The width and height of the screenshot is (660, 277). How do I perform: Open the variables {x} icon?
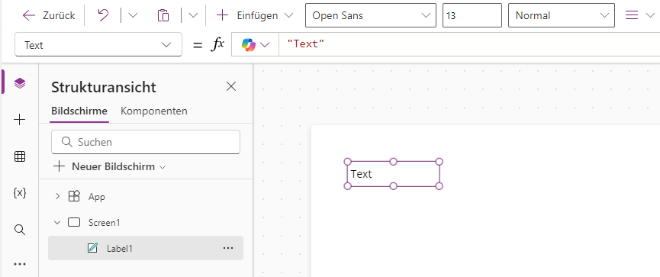tap(19, 193)
